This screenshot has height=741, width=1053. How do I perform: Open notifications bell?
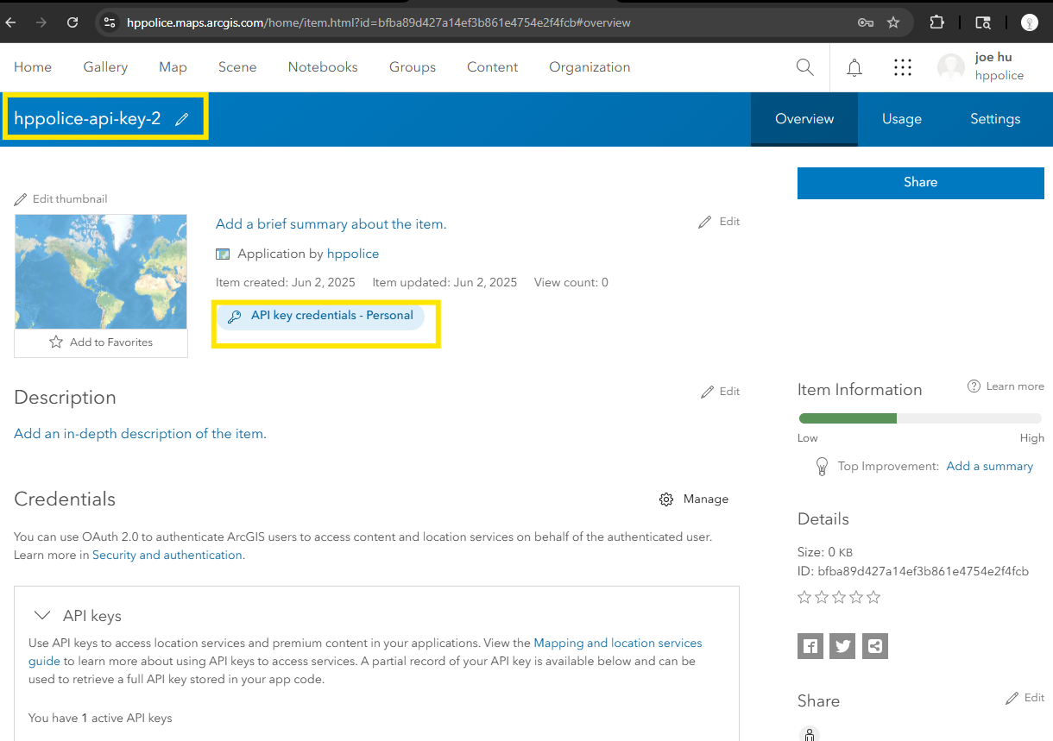[x=854, y=67]
